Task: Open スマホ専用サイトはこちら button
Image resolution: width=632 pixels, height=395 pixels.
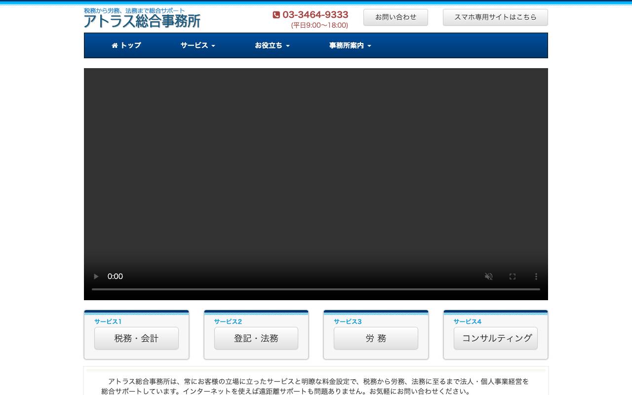Action: [x=495, y=17]
